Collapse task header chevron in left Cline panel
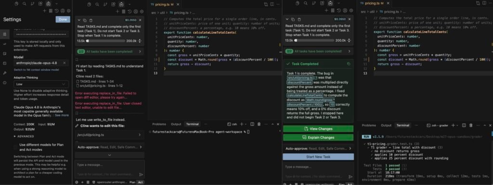 (x=79, y=20)
